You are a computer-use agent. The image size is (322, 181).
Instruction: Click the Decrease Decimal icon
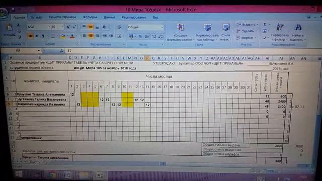coord(160,37)
